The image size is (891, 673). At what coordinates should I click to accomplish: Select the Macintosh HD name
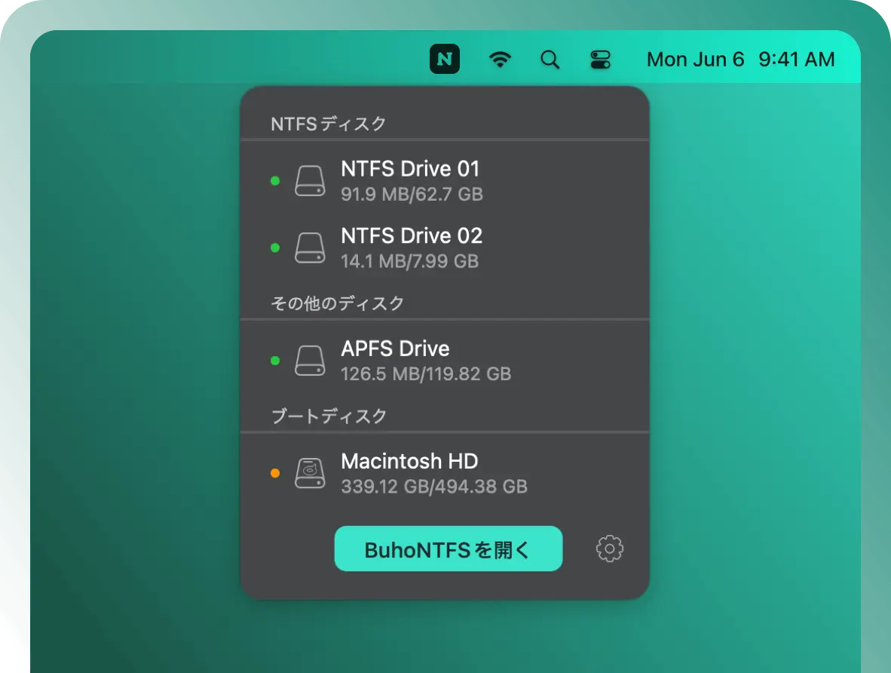[409, 461]
